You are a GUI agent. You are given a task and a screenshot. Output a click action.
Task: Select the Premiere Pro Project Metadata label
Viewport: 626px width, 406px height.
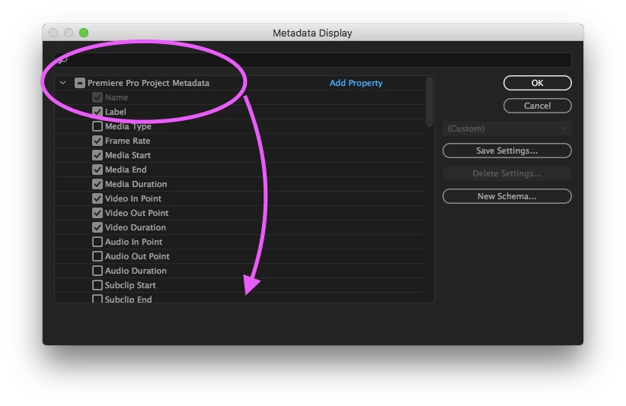[x=149, y=83]
